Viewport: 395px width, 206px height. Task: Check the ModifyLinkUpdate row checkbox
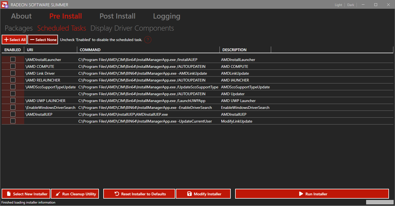(x=13, y=121)
